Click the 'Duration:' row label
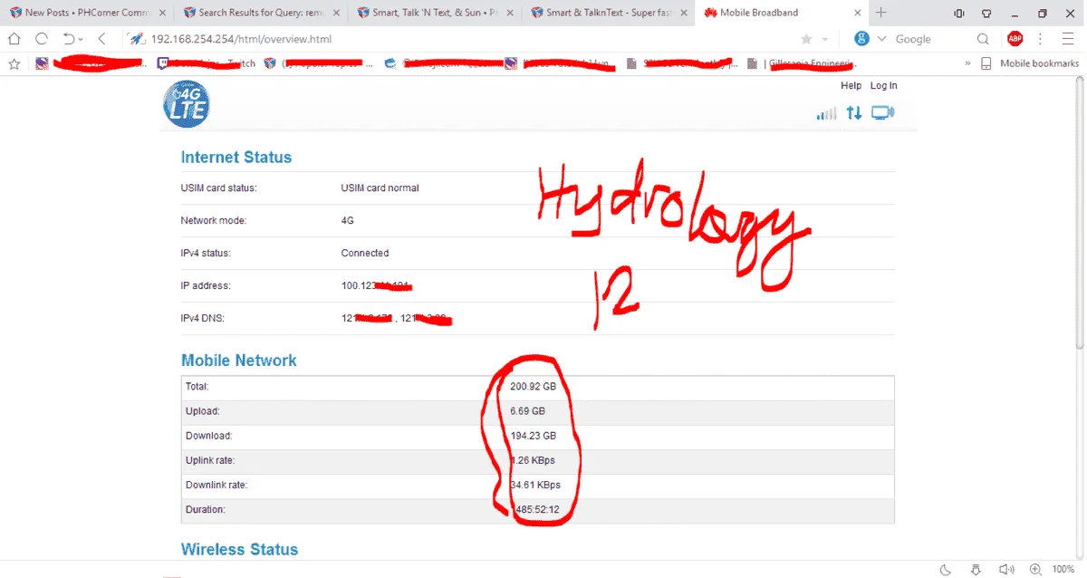The width and height of the screenshot is (1087, 578). click(206, 509)
